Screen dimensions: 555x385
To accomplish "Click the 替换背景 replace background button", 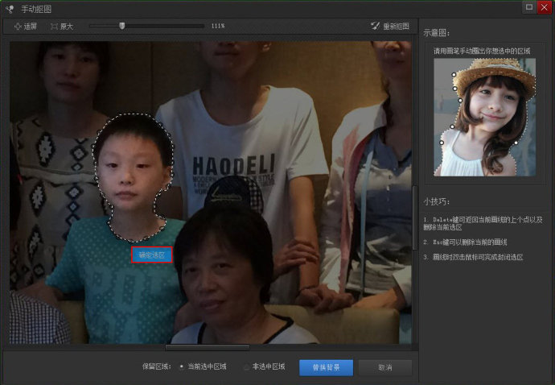I will [326, 367].
